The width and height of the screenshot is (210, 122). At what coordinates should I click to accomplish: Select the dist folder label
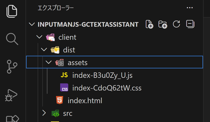point(69,50)
